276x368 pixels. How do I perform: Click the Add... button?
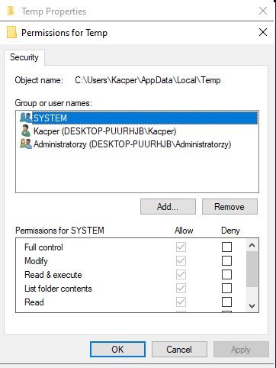point(168,207)
